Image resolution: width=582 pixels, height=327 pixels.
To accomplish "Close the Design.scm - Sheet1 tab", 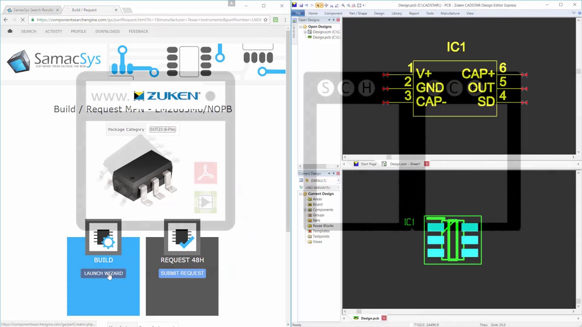I will [426, 164].
